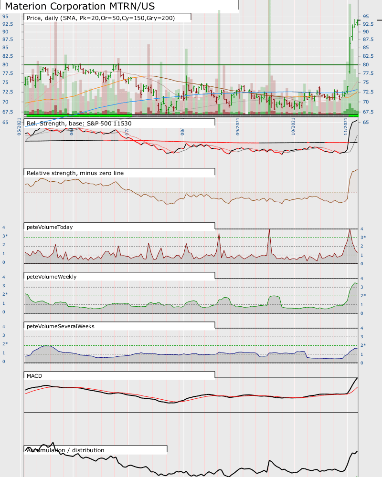Screen dimensions: 382x477
Task: Click the peteVolumeWeekly panel label
Action: (52, 277)
